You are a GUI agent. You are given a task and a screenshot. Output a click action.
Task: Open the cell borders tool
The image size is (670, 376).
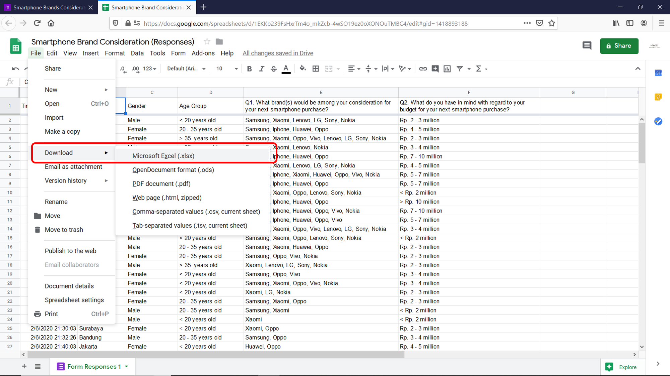click(x=316, y=69)
